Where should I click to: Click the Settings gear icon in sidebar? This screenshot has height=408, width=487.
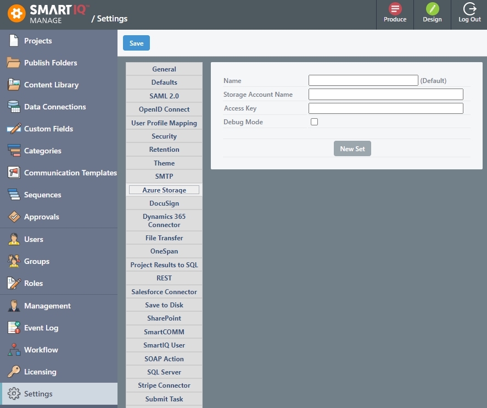[x=14, y=393]
